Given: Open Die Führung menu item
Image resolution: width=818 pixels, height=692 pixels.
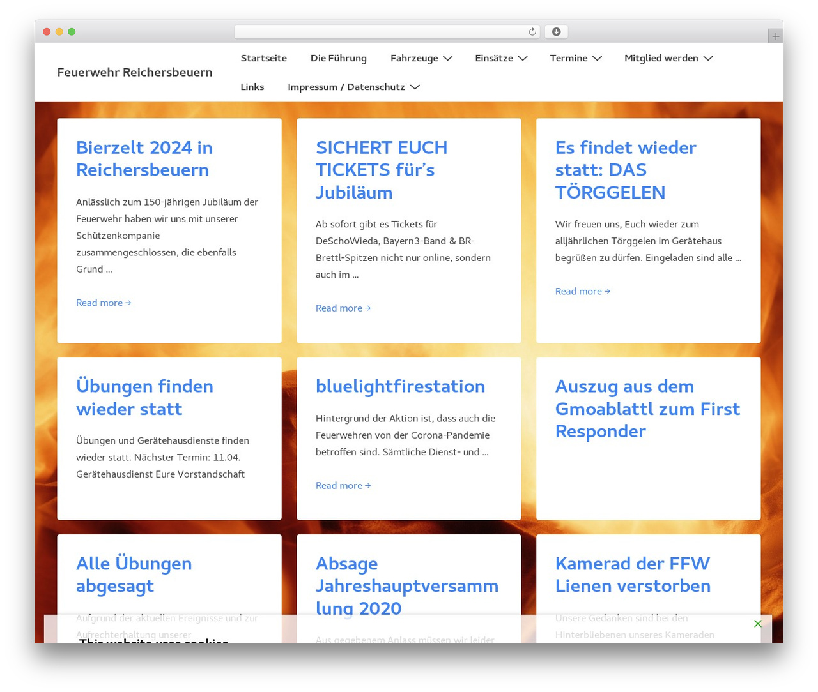Looking at the screenshot, I should pos(339,58).
